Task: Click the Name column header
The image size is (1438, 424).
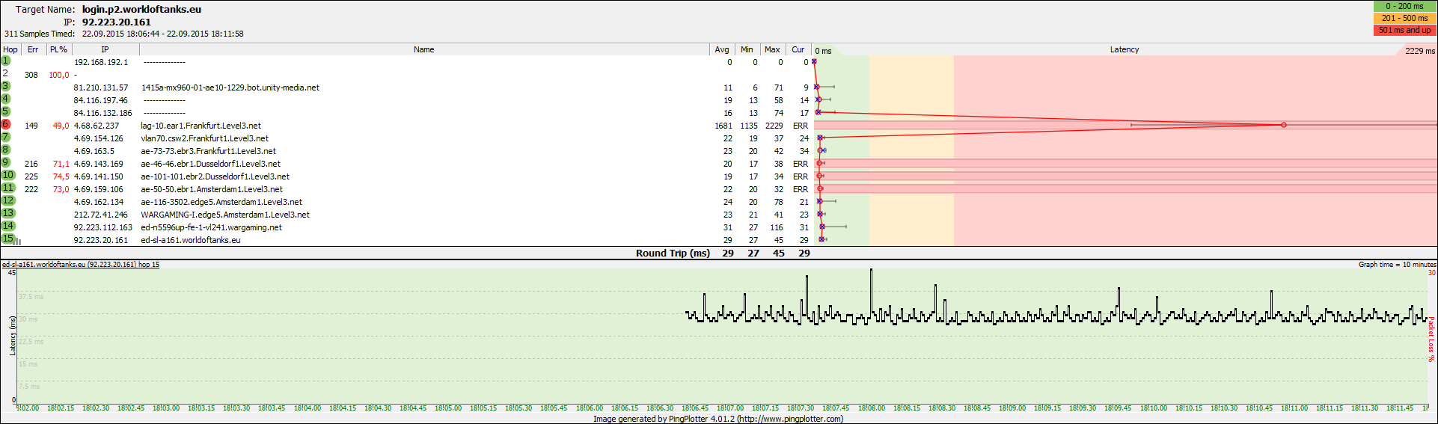Action: [423, 49]
